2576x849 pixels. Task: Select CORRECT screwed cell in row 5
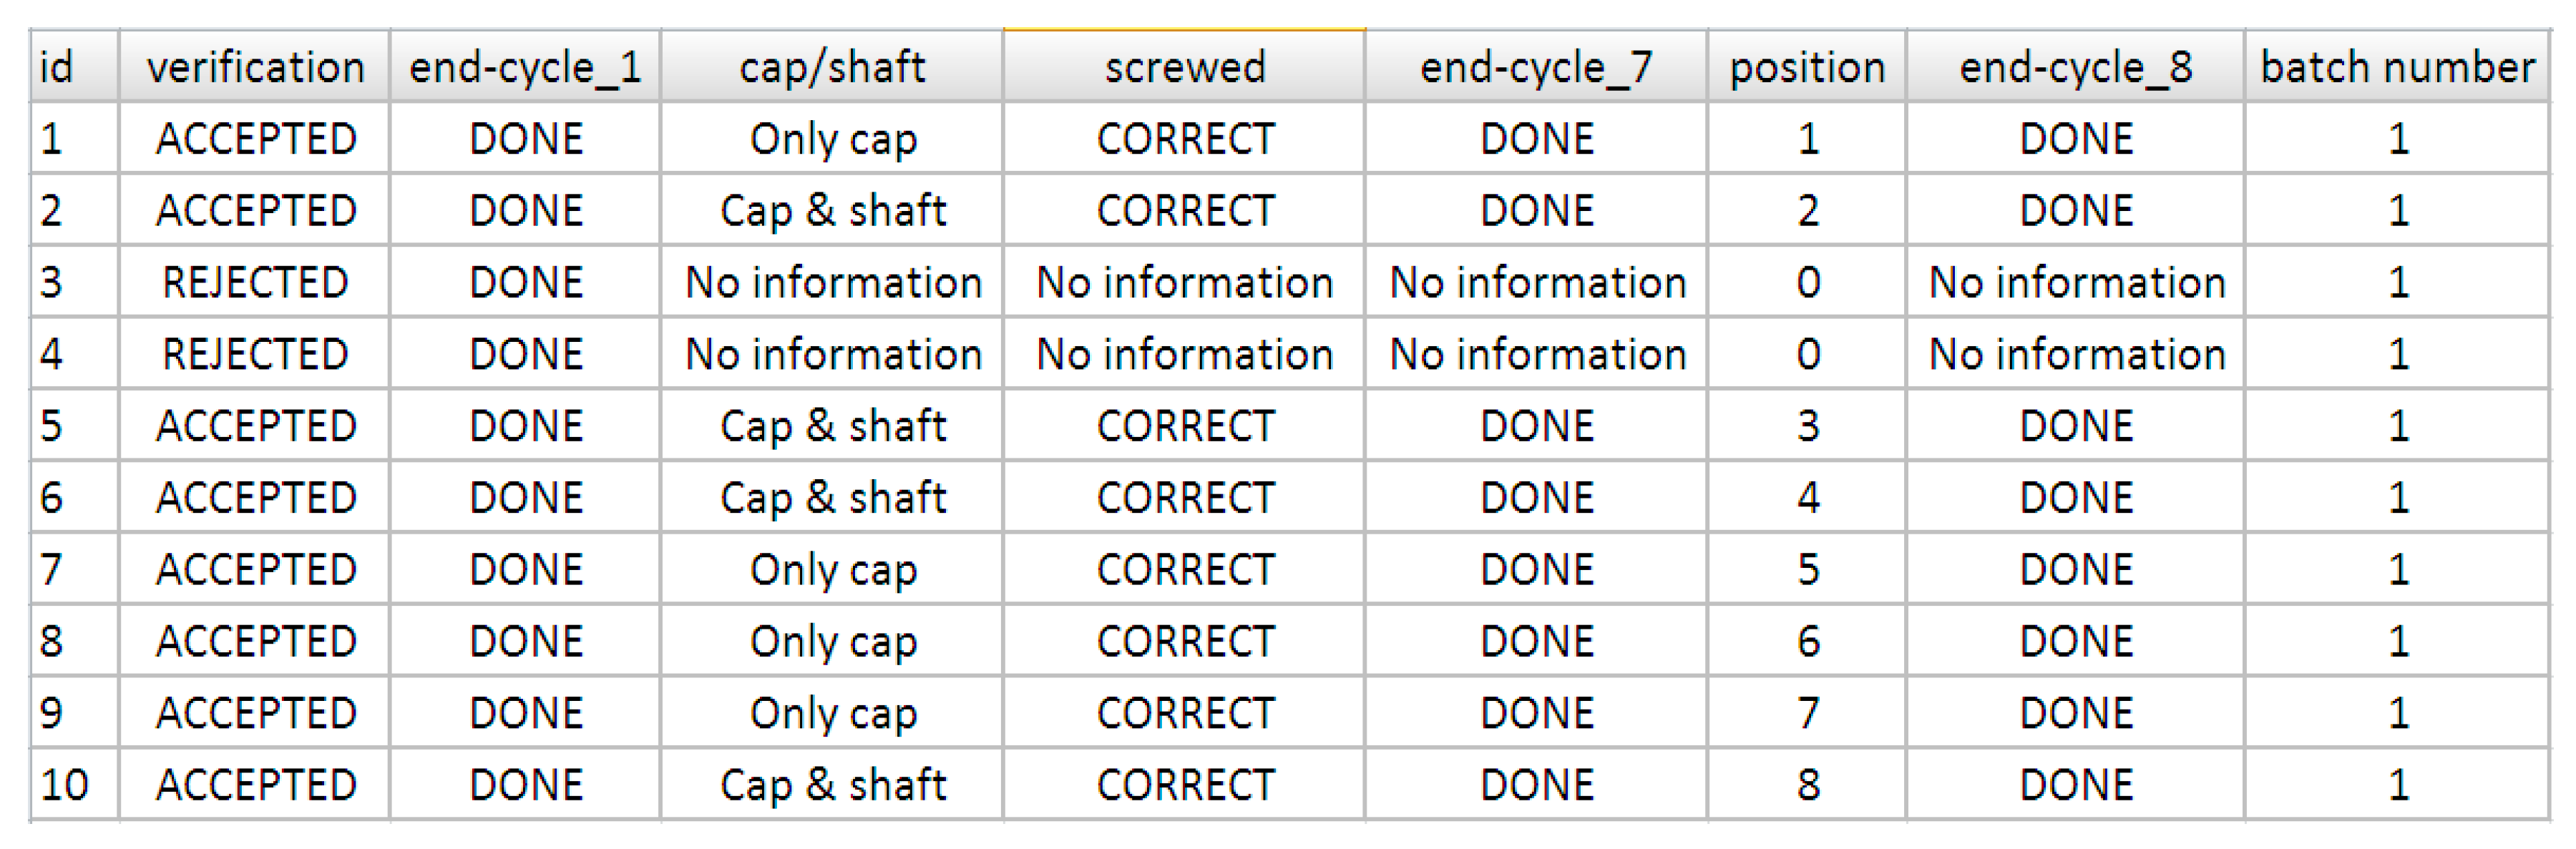(1184, 427)
